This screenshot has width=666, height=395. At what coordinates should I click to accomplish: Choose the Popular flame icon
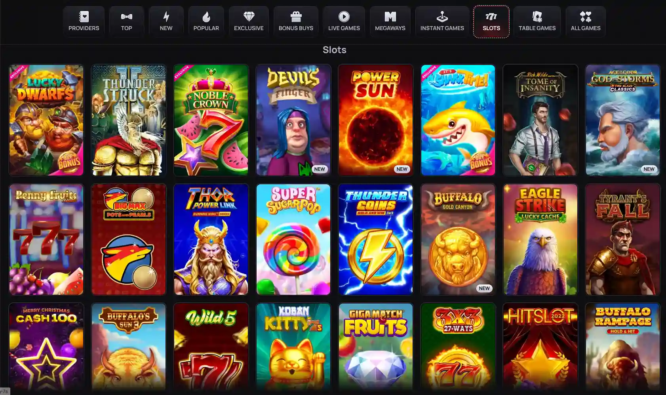point(206,17)
